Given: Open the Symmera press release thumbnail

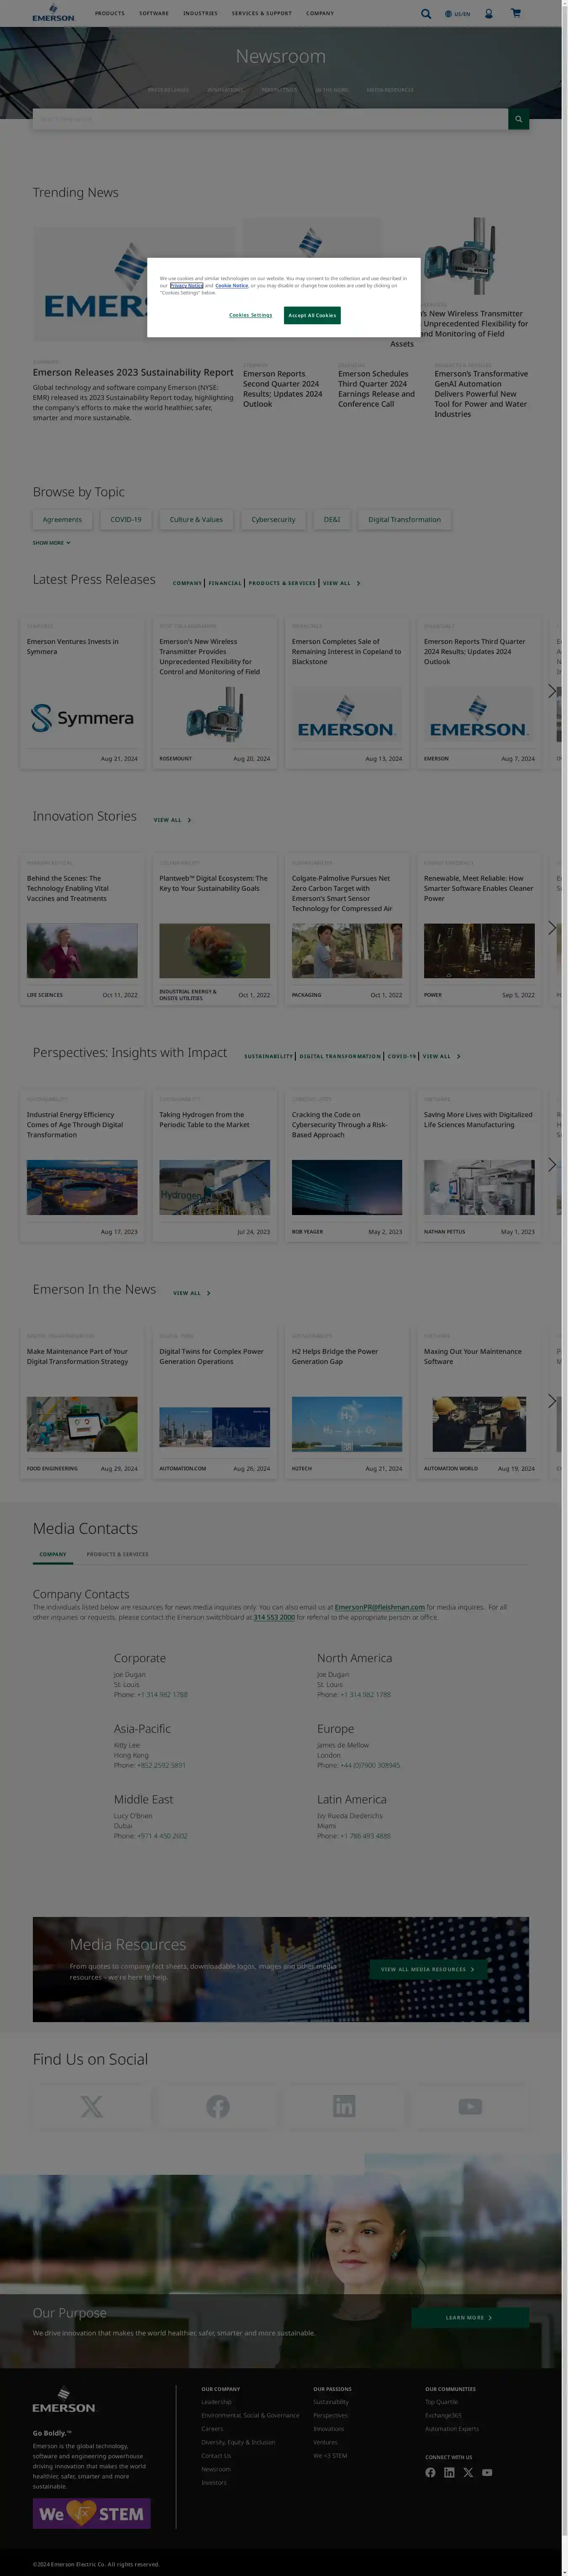Looking at the screenshot, I should (82, 717).
